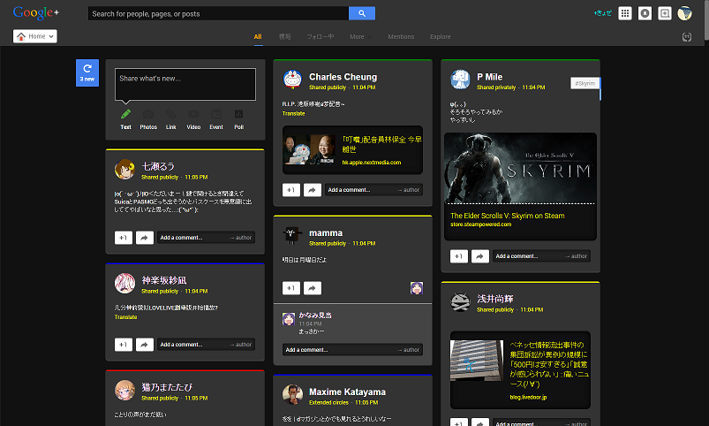The image size is (709, 426).
Task: Click the Share what's new text box
Action: click(x=185, y=84)
